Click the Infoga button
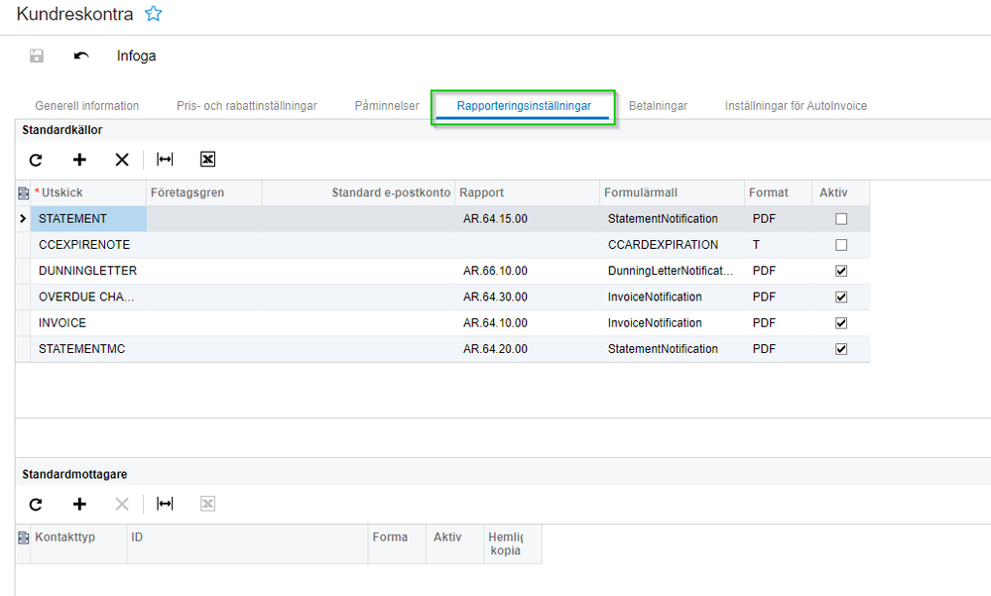This screenshot has height=596, width=991. 136,56
